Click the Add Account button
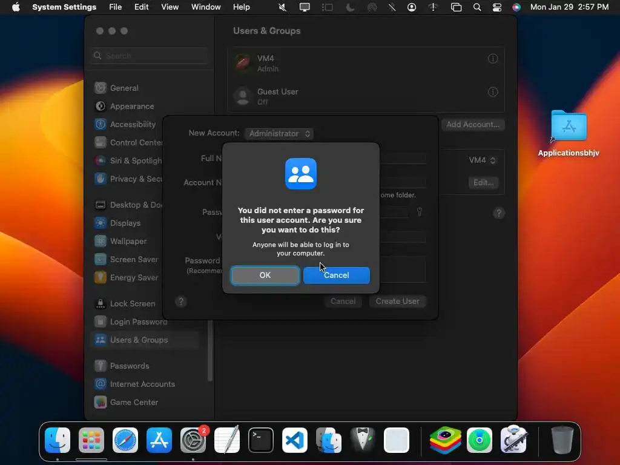Screen dimensions: 620x465 (472, 125)
